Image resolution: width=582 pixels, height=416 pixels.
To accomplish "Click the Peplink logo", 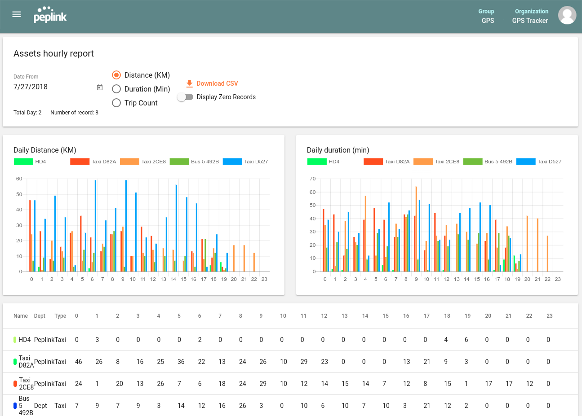I will pyautogui.click(x=50, y=15).
